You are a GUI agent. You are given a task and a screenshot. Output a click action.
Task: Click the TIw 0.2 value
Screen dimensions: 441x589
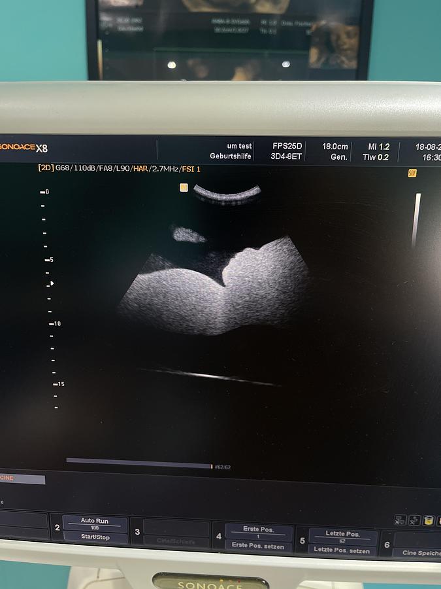(x=376, y=157)
